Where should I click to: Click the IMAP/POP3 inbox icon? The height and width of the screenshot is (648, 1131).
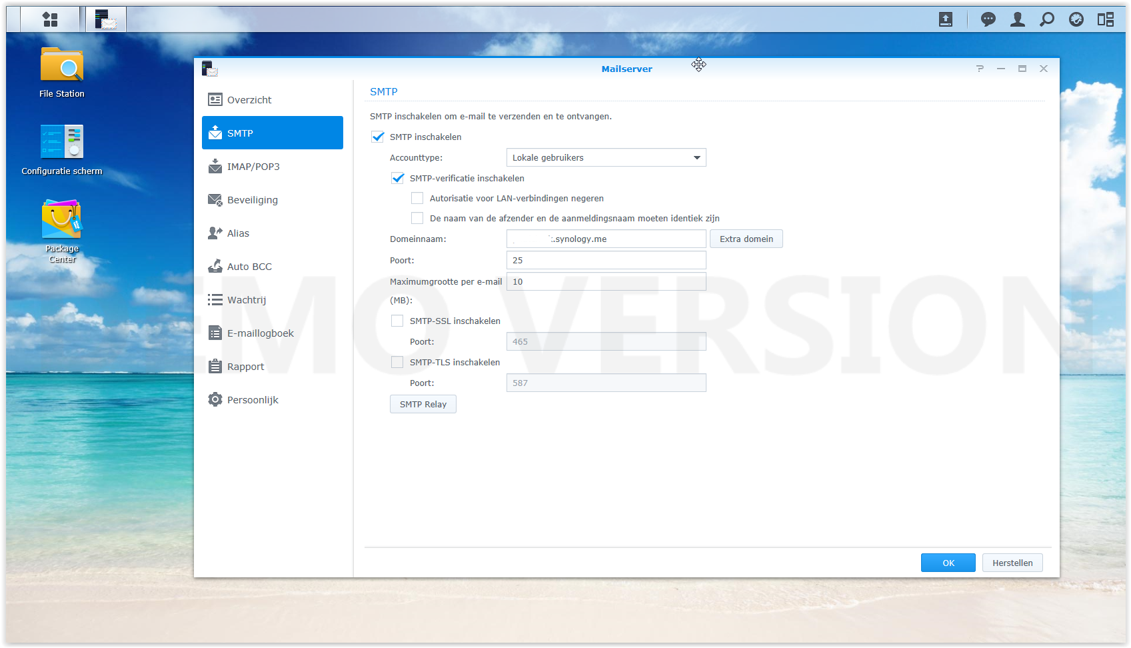(215, 167)
